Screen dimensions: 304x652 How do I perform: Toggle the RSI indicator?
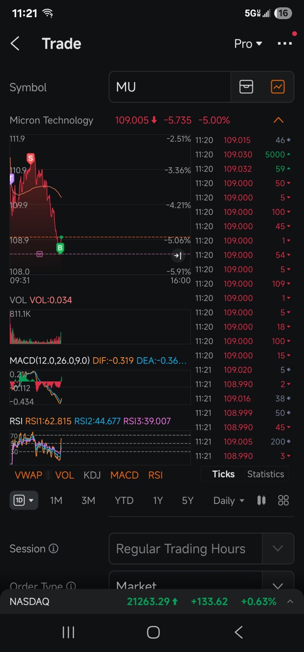click(155, 475)
